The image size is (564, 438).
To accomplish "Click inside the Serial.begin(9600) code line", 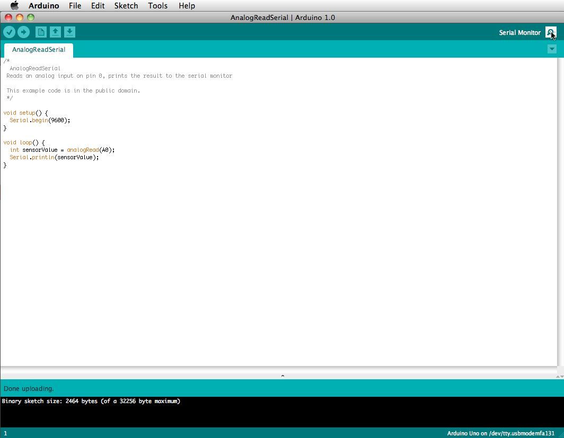I will pos(40,120).
